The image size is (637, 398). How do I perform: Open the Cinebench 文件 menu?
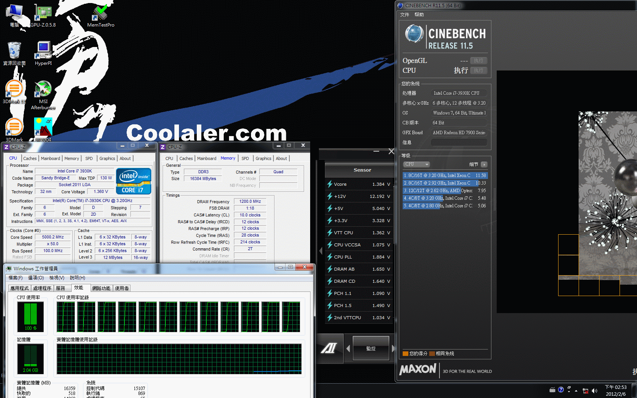(405, 15)
